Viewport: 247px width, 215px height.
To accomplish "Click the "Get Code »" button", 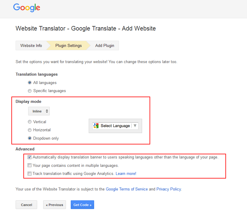I will 82,205.
